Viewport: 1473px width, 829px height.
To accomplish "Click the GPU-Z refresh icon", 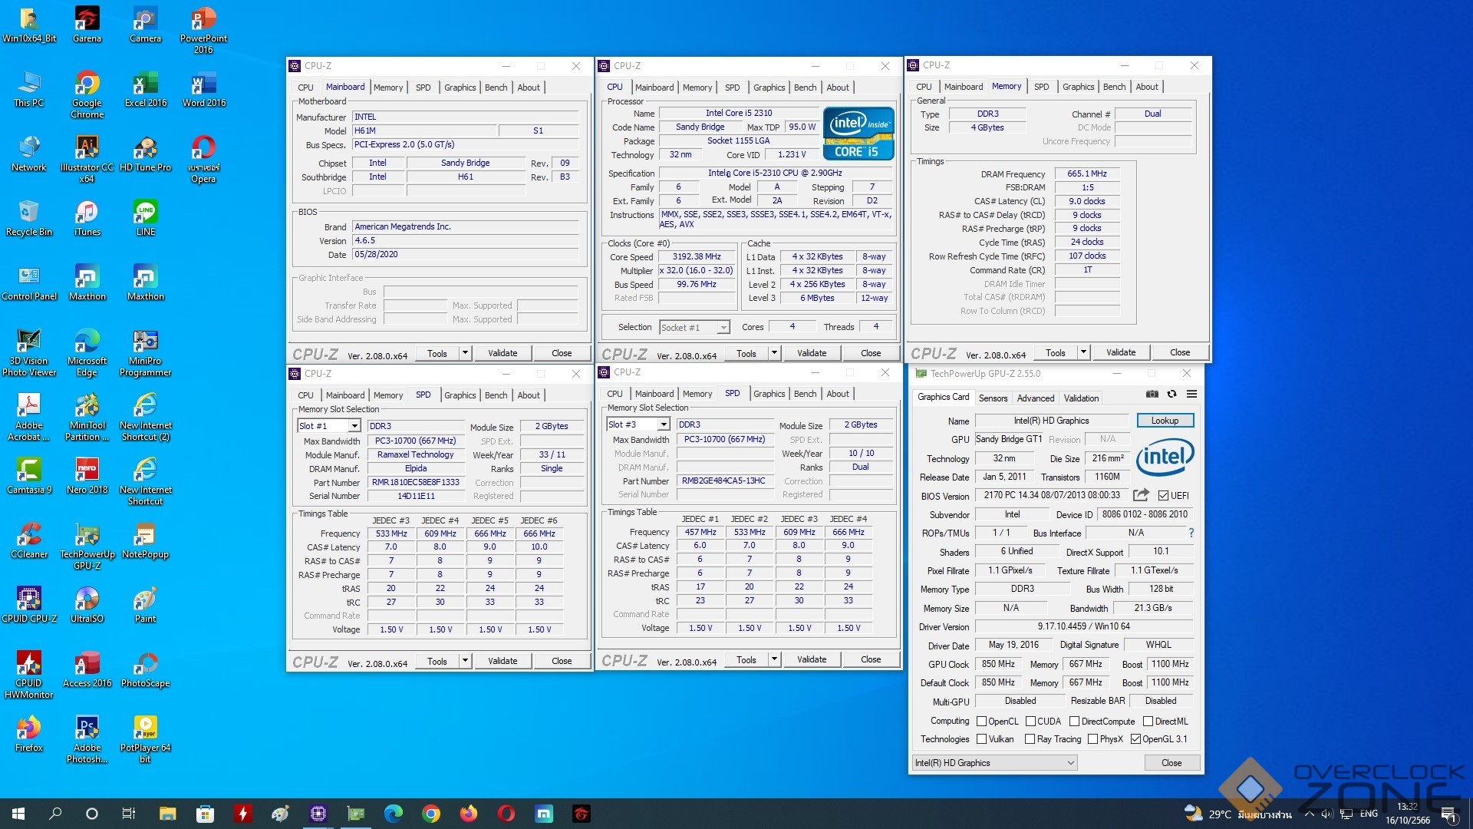I will coord(1171,395).
